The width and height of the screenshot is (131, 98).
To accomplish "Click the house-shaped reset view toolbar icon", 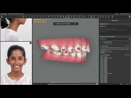I will [23, 16].
